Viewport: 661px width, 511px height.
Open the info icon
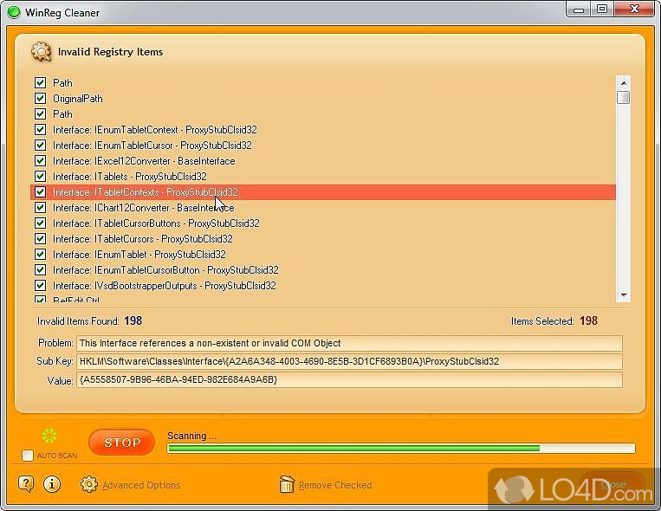coord(52,484)
